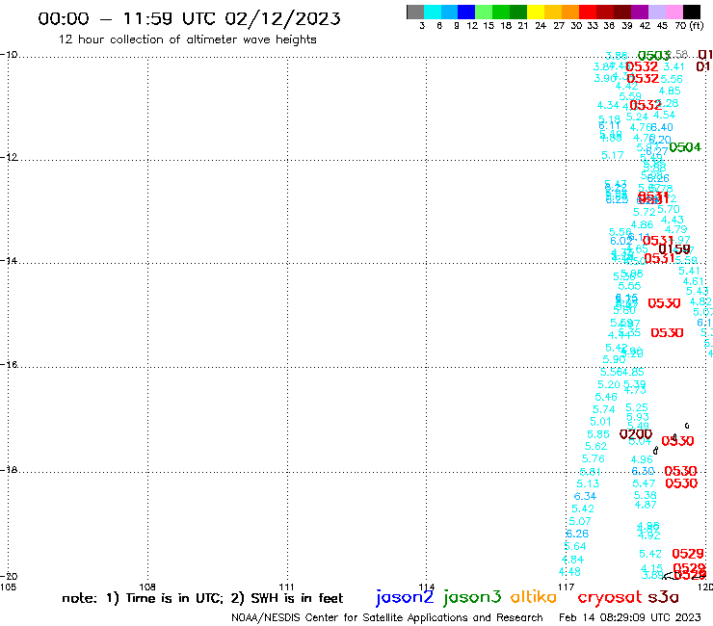Screen dimensions: 713x626
Task: Select the bright red 33 ft legend swatch
Action: [588, 12]
